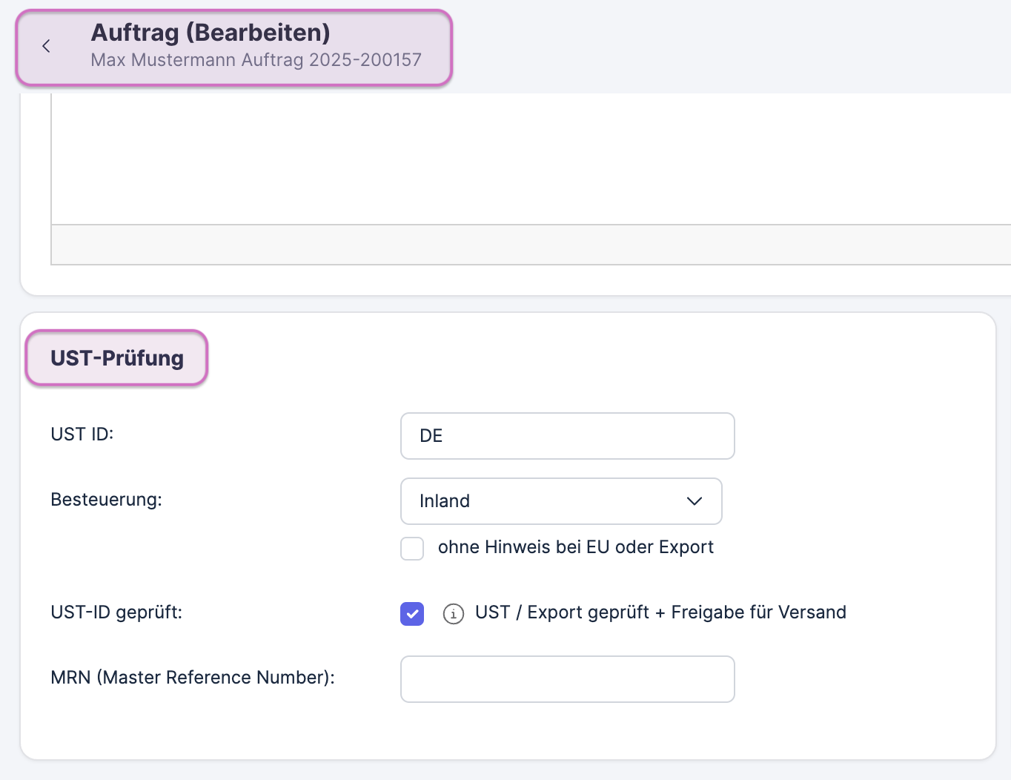Focus the UST ID input field containing DE
This screenshot has width=1011, height=780.
567,436
